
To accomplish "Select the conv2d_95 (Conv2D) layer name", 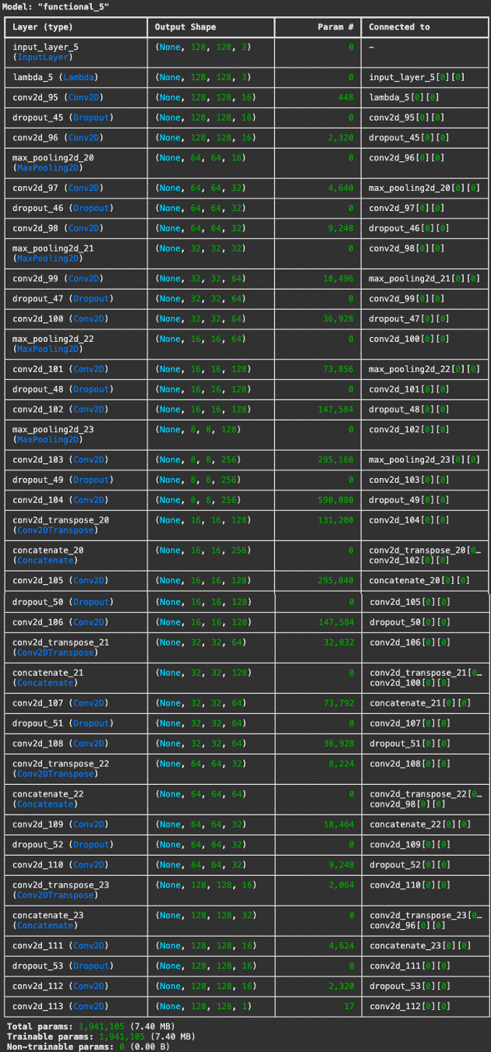I will [x=58, y=98].
